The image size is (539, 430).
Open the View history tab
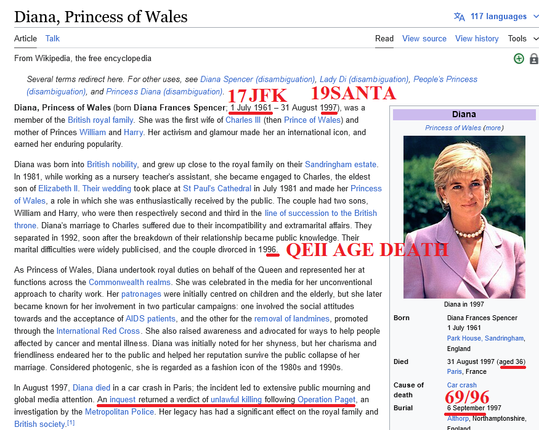[477, 38]
